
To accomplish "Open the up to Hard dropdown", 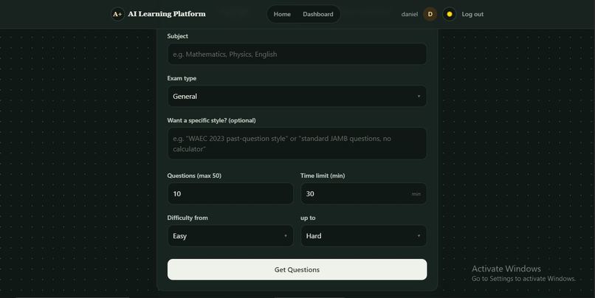I will click(x=363, y=236).
